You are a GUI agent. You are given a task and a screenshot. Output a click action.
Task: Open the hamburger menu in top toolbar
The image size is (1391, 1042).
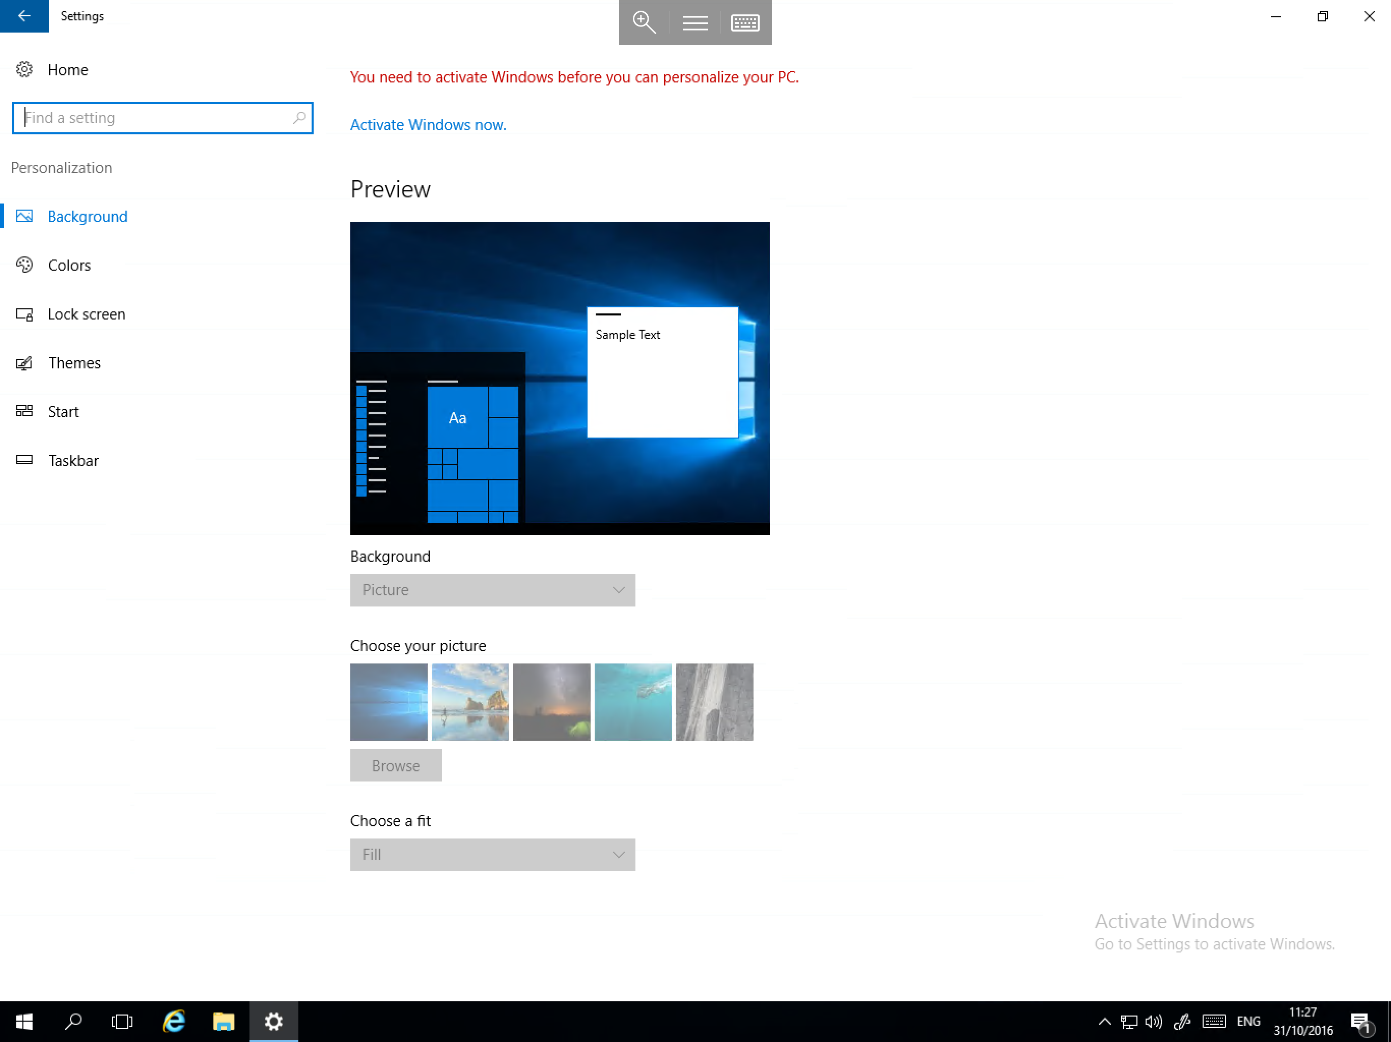point(695,22)
